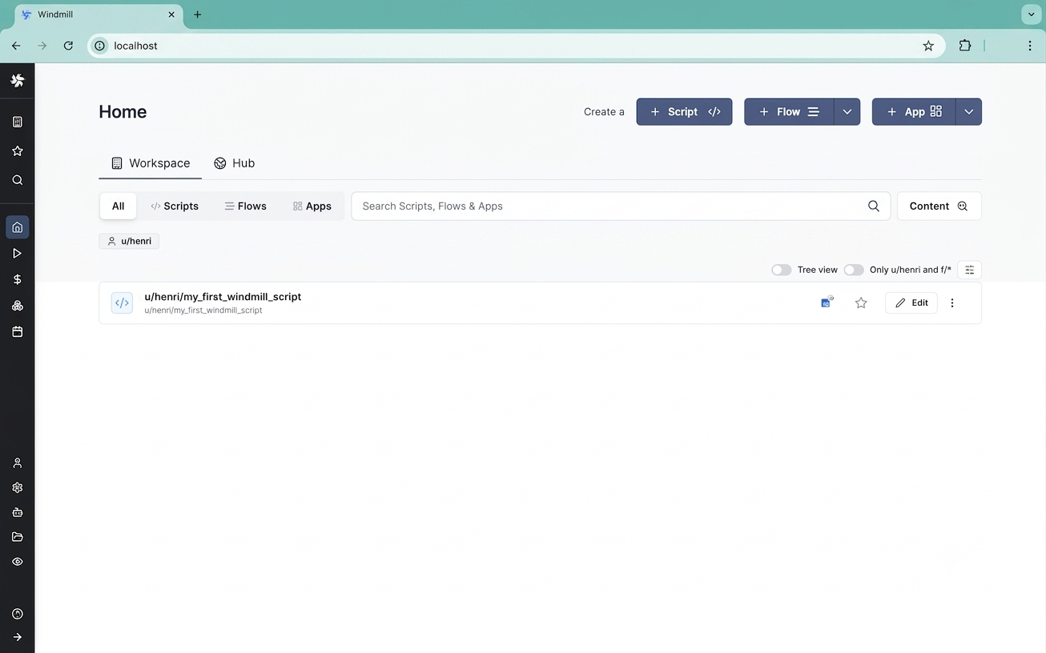Click the Windmill logo in the sidebar
1046x653 pixels.
click(x=17, y=80)
